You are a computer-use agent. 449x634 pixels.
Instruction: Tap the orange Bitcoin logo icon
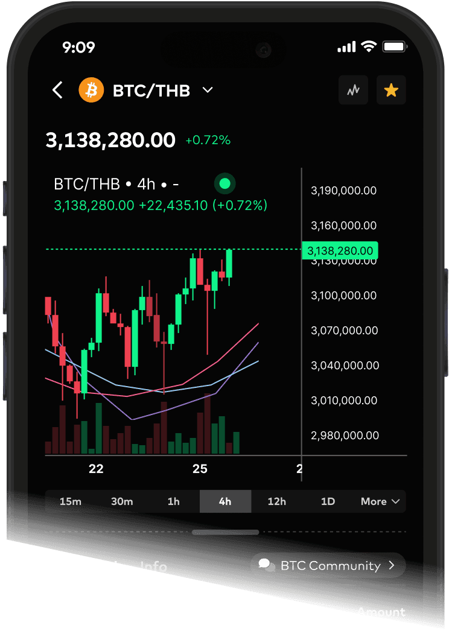(91, 90)
